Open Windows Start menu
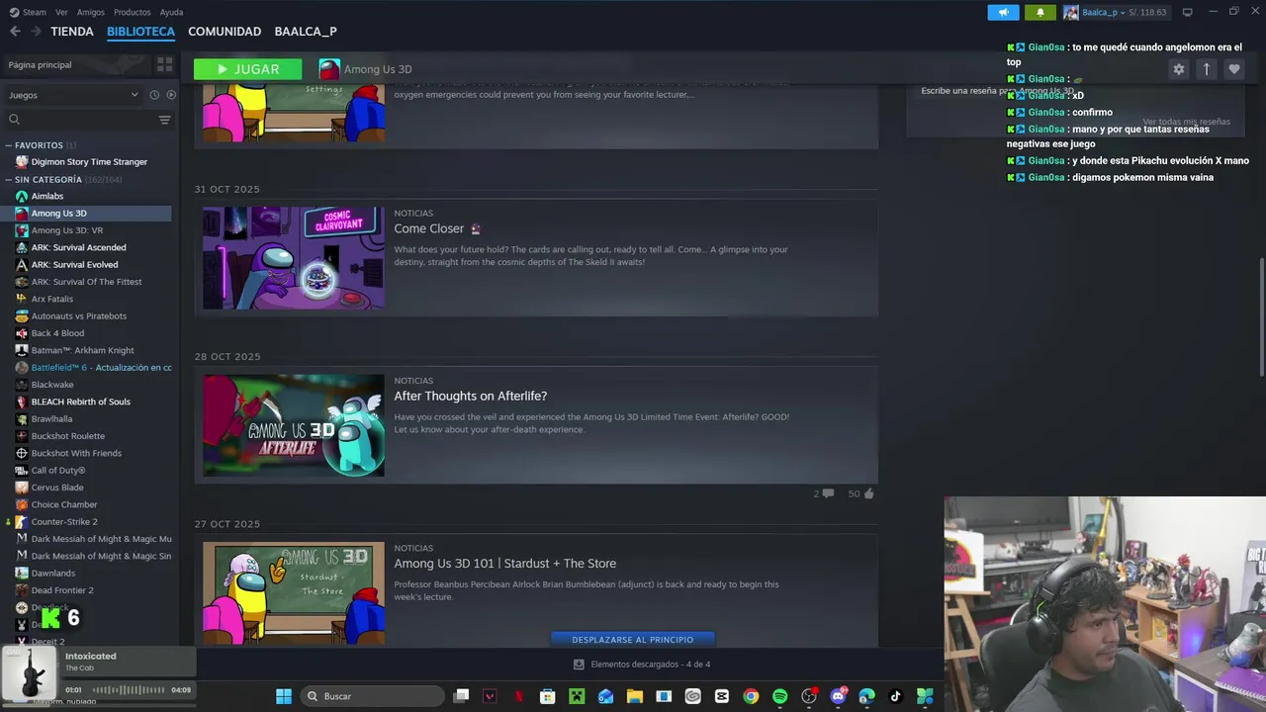The height and width of the screenshot is (712, 1266). pos(284,696)
